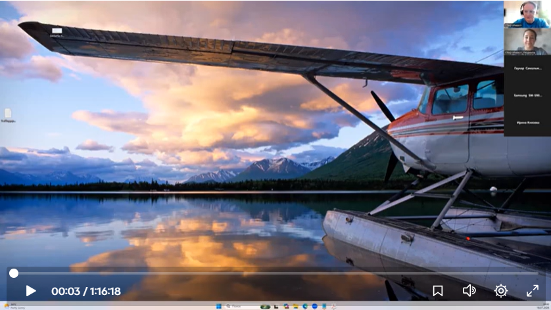Select the desktop shortcut on the wing tip
The width and height of the screenshot is (551, 310).
coord(57,32)
